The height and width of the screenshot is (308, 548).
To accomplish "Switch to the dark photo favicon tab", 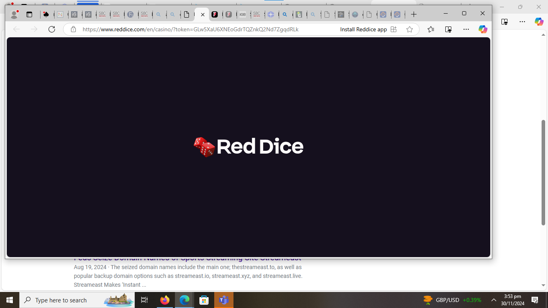I will (x=341, y=14).
